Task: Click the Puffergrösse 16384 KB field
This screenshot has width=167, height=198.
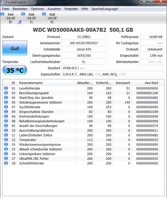Action: (152, 37)
